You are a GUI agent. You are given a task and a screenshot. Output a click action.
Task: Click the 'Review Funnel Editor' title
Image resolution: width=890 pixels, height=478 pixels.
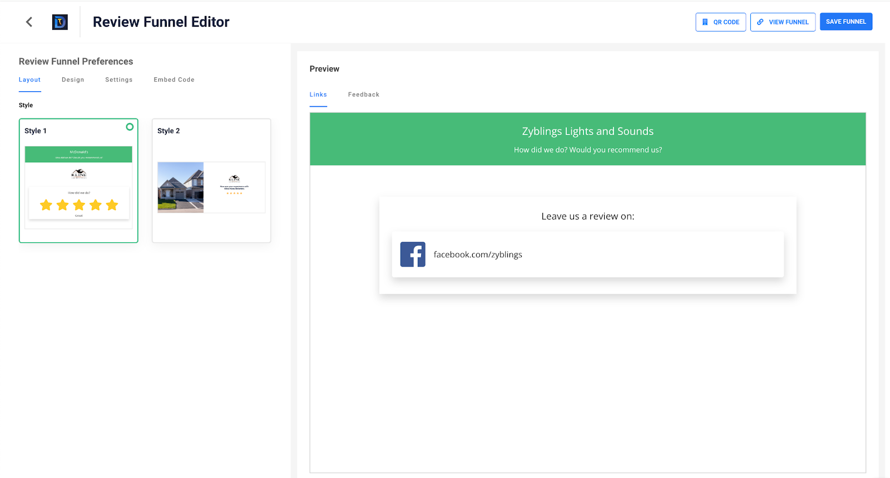pos(161,22)
